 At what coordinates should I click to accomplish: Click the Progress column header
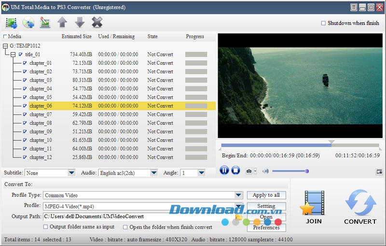click(195, 36)
